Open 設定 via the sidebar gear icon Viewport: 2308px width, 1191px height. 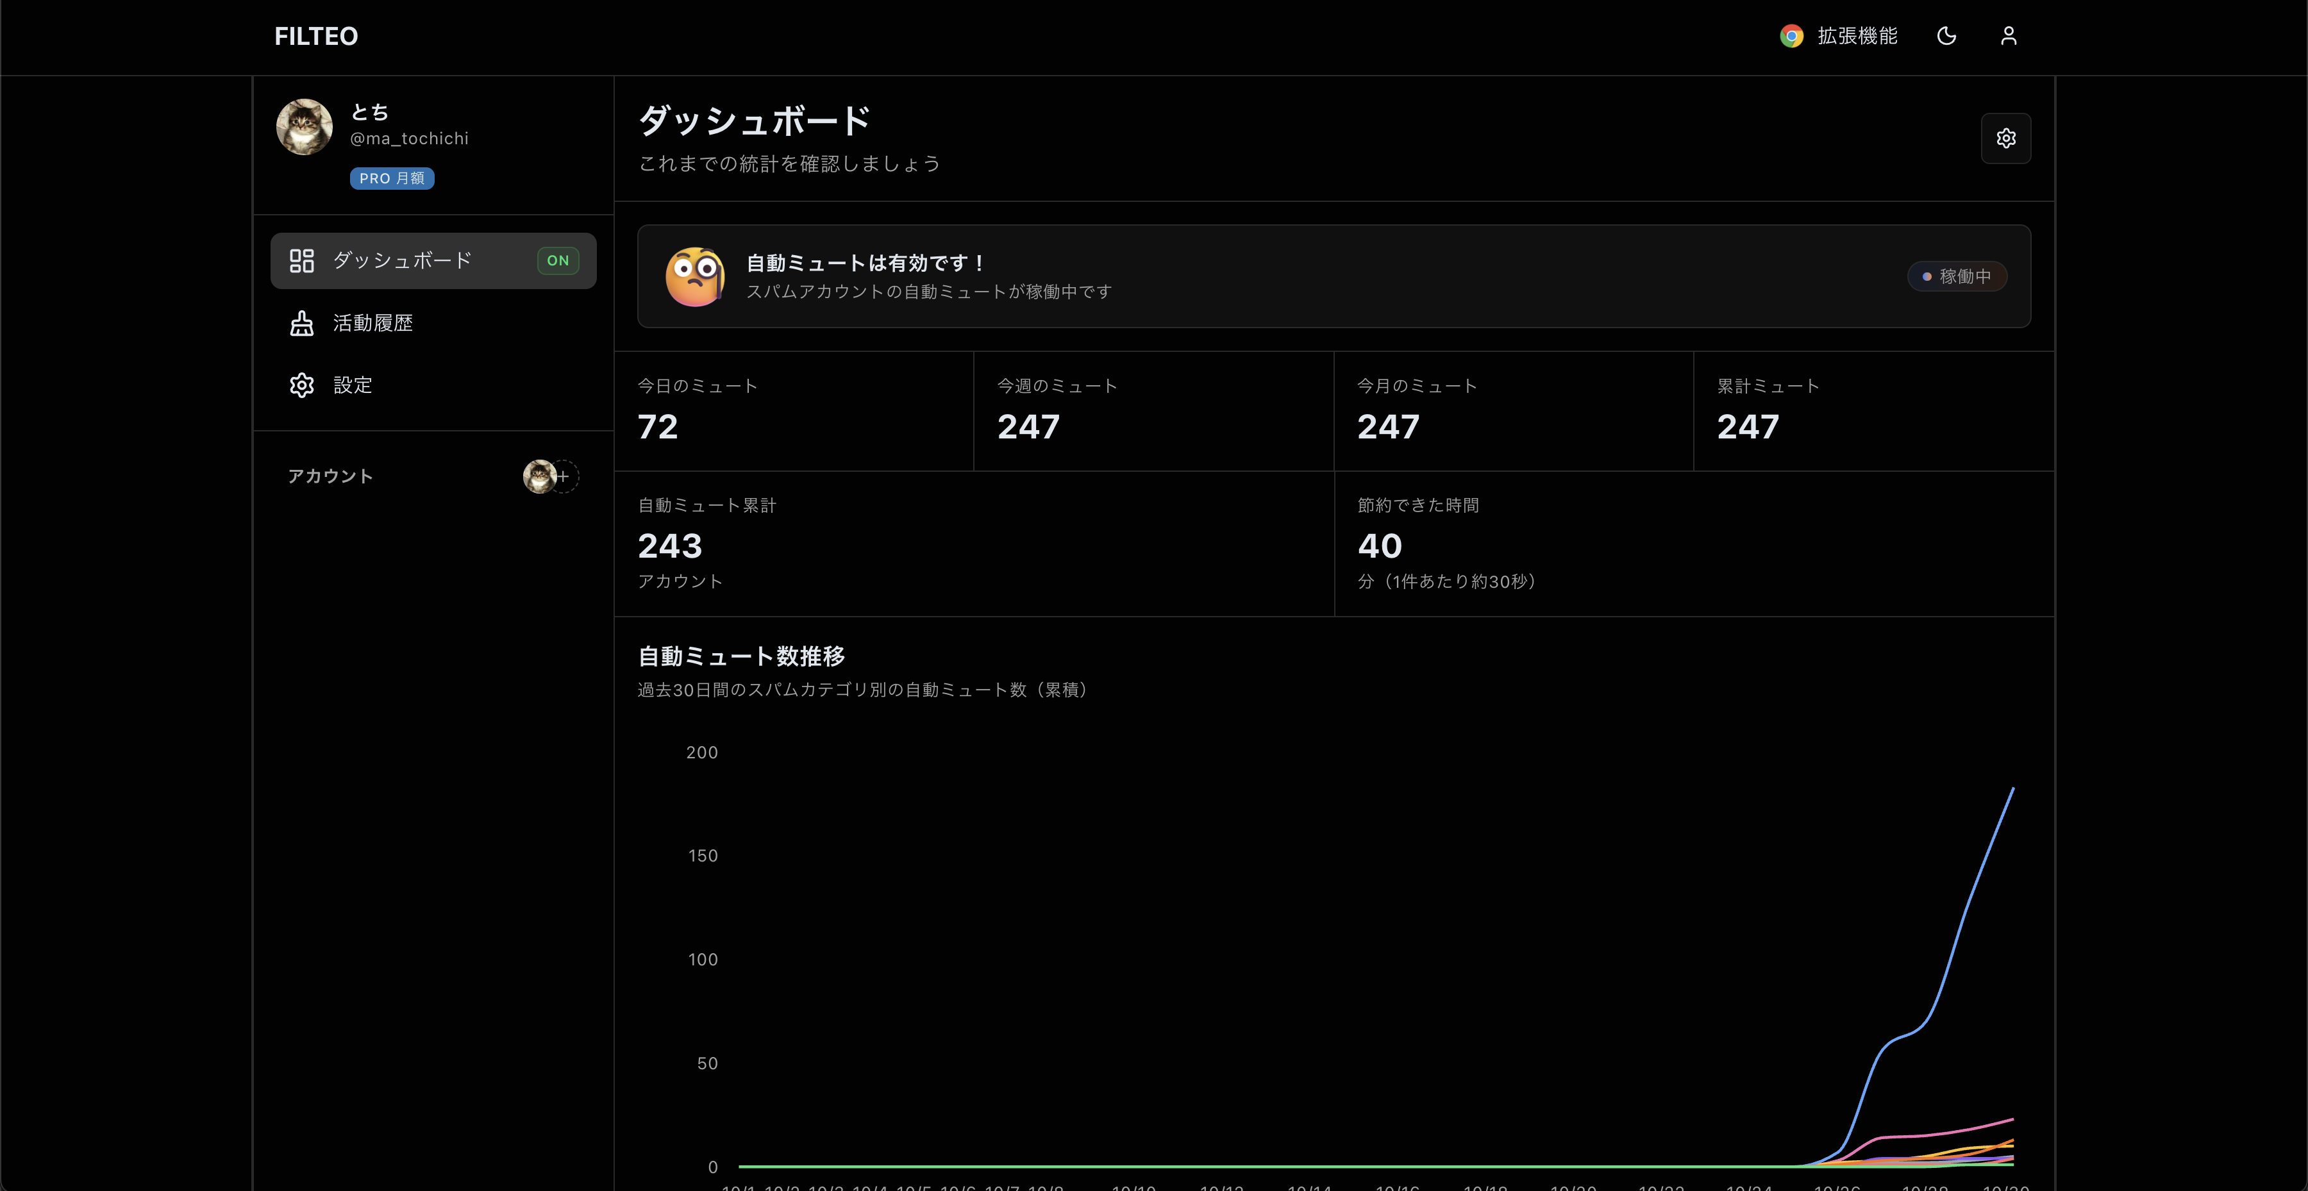302,384
